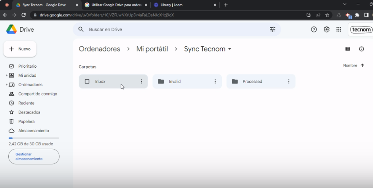Open the settings gear menu
The width and height of the screenshot is (373, 188).
(326, 29)
